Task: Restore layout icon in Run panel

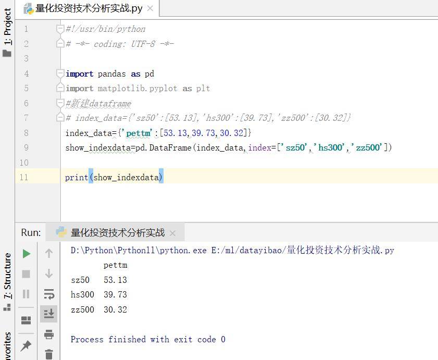Action: [x=26, y=320]
